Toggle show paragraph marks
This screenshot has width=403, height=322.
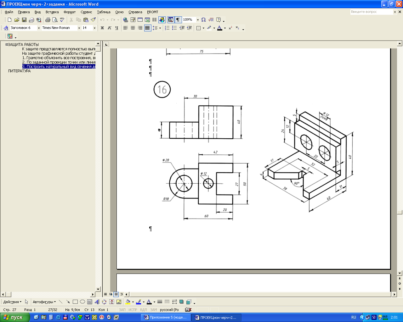coord(178,20)
